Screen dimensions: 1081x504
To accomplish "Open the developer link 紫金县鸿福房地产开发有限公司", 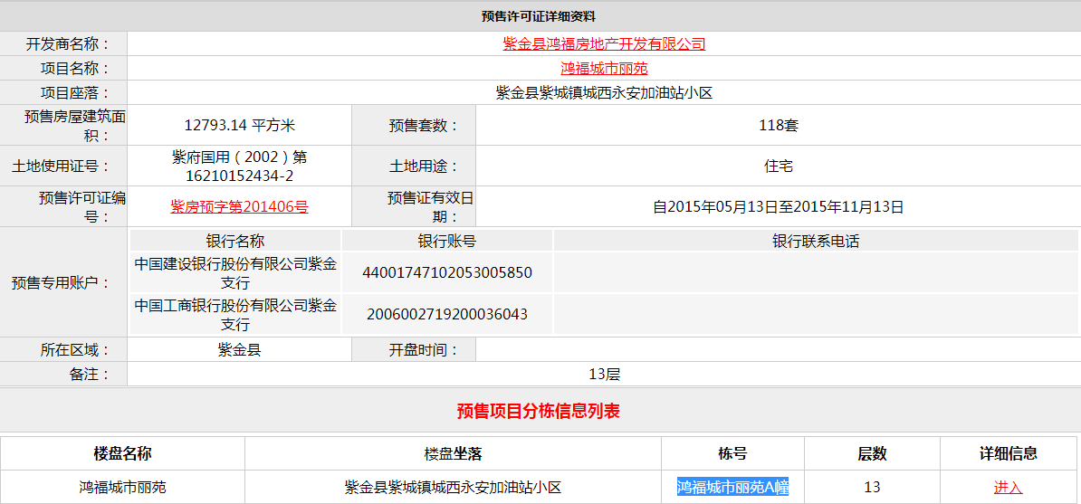I will [604, 43].
